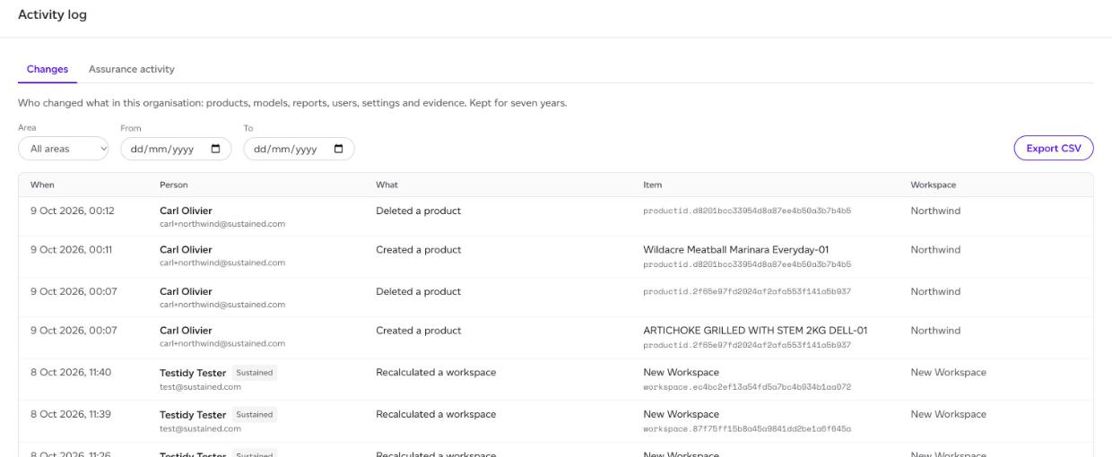Open the To date calendar picker icon
Viewport: 1112px width, 457px height.
coord(339,150)
